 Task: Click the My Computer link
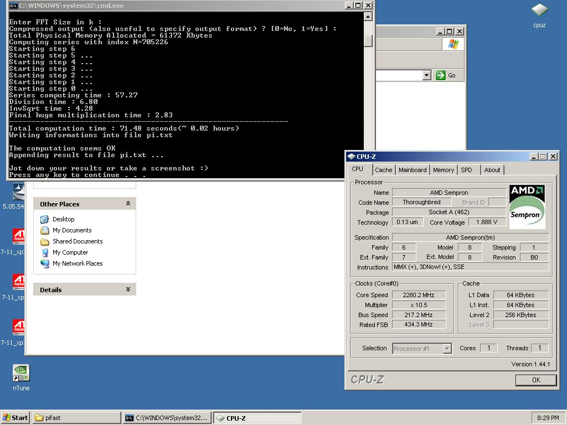tap(70, 252)
